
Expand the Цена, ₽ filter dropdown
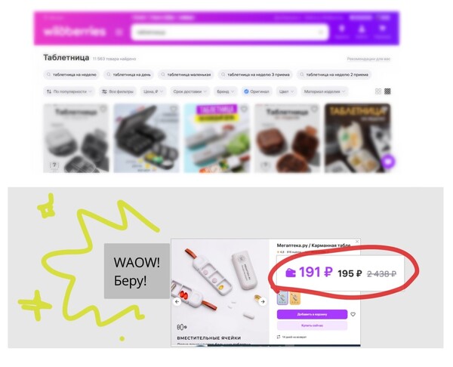(x=153, y=91)
